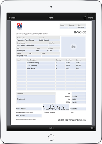
Task: Select the empty S&H field
Action: click(x=79, y=93)
